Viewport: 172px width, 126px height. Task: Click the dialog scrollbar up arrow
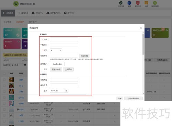click(x=143, y=33)
